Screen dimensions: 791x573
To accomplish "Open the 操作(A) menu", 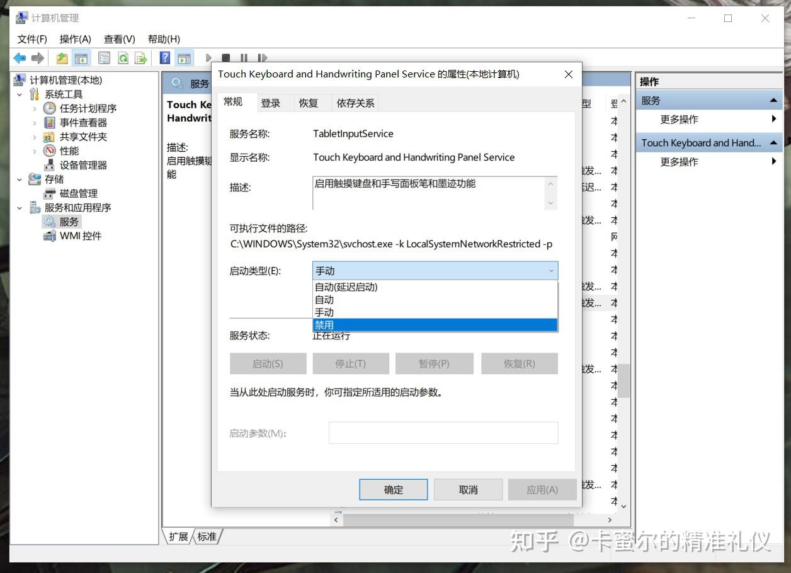I will coord(75,38).
